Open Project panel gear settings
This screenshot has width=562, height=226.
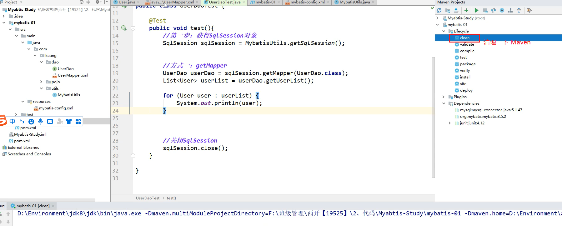(x=98, y=2)
